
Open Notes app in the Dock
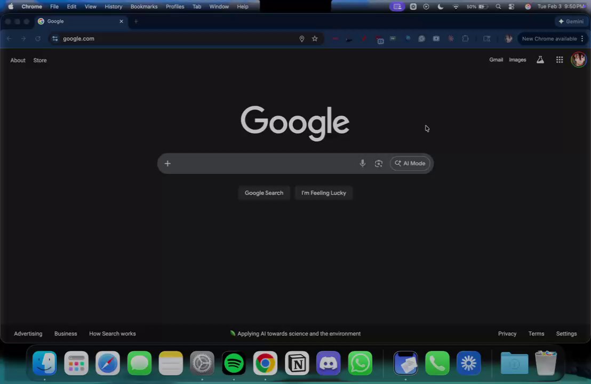pyautogui.click(x=171, y=363)
